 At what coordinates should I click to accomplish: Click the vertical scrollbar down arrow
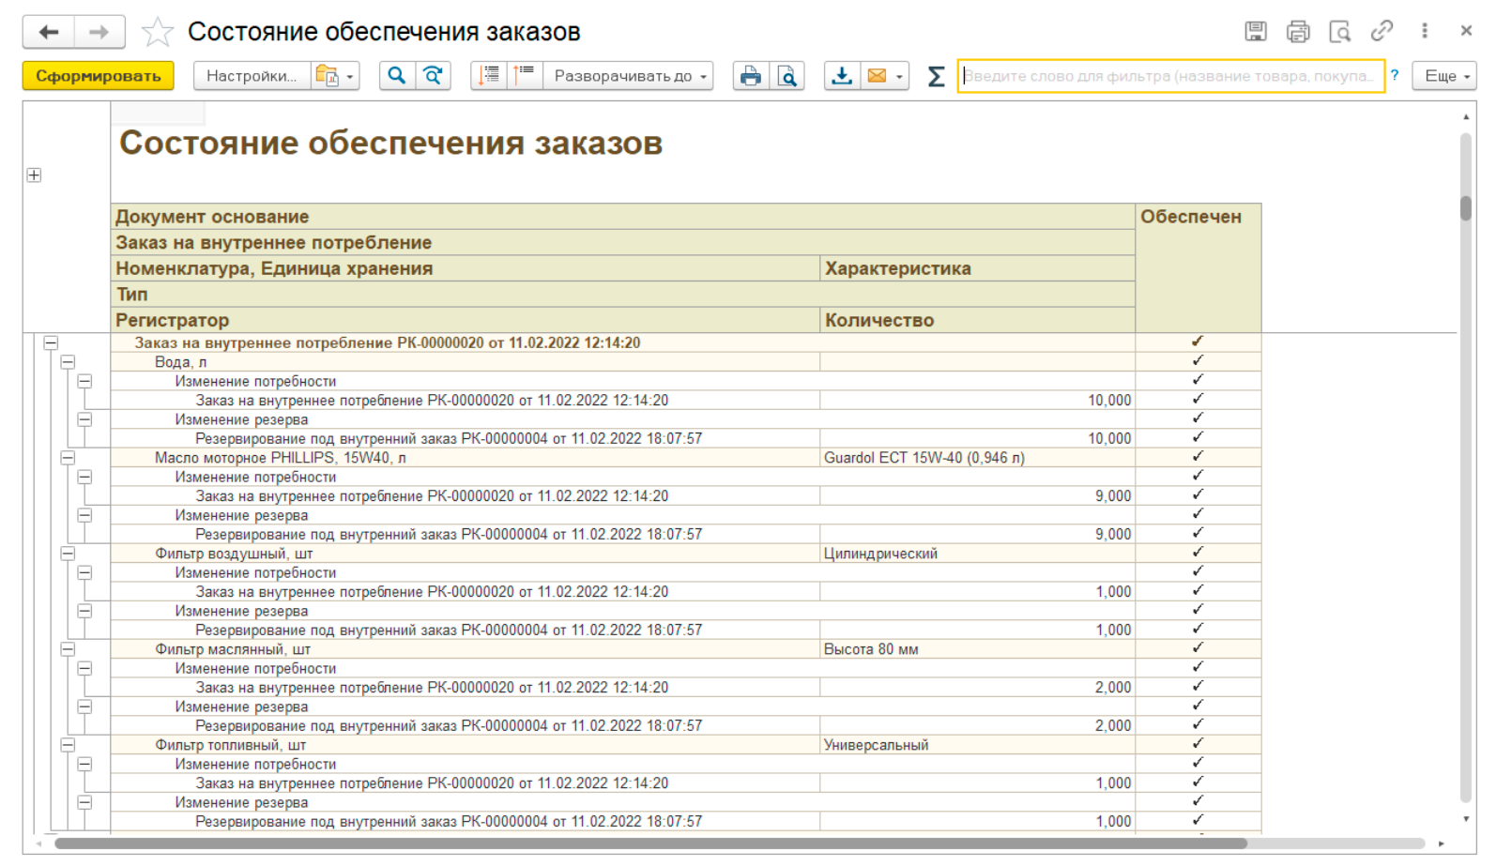(x=1466, y=819)
